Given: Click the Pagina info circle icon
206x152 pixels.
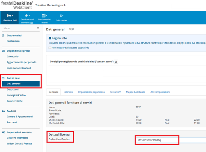Looking at the screenshot, I should coord(50,38).
